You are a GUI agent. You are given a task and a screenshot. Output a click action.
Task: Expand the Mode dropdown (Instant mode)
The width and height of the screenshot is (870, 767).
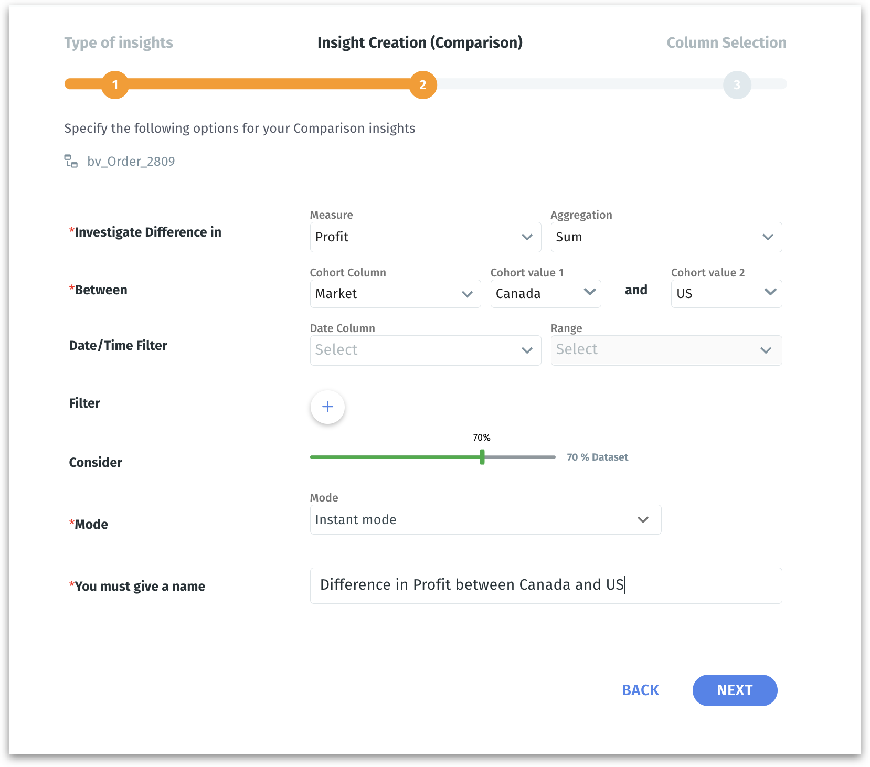pos(485,520)
